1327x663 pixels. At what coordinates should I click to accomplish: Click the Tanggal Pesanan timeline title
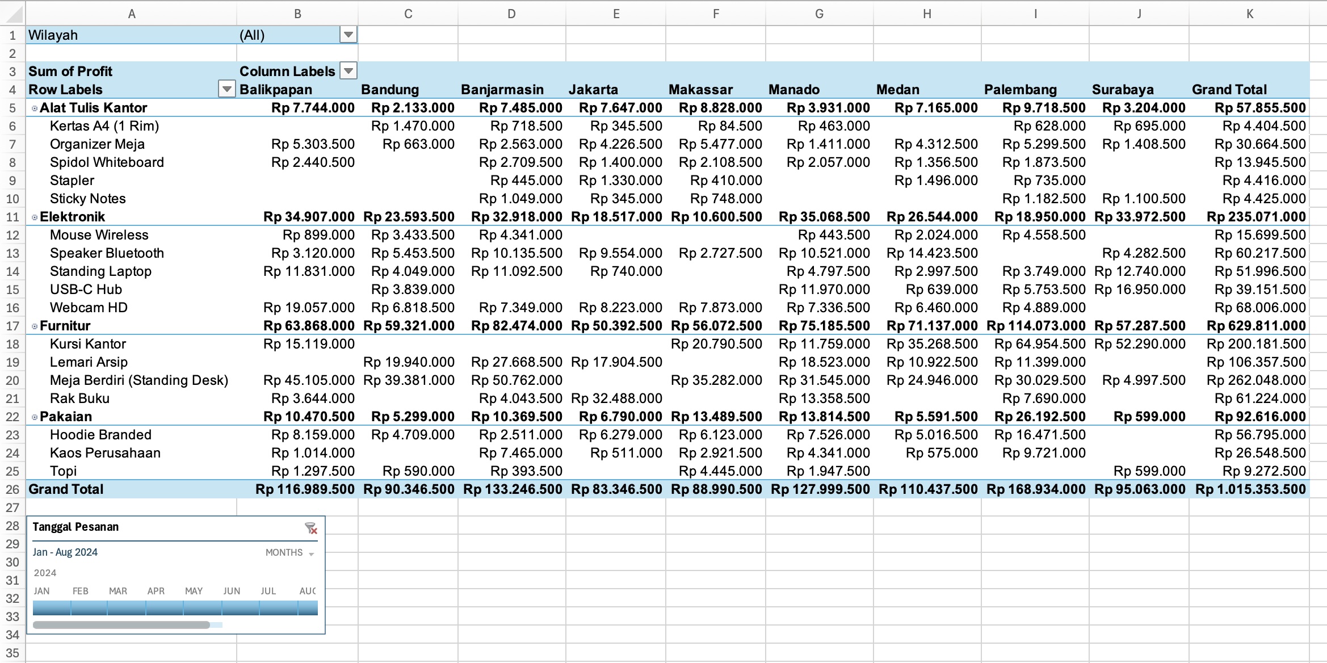75,527
